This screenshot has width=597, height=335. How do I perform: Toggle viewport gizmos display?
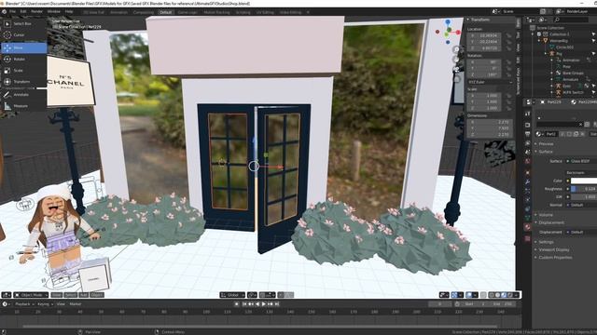click(454, 295)
